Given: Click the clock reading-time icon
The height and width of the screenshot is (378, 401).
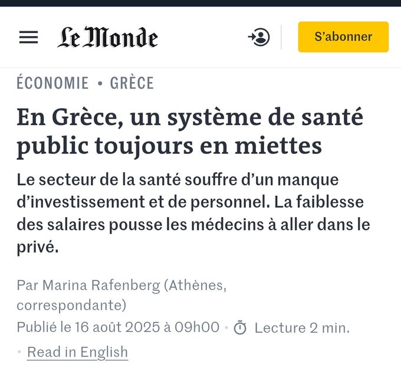Looking at the screenshot, I should (x=240, y=328).
